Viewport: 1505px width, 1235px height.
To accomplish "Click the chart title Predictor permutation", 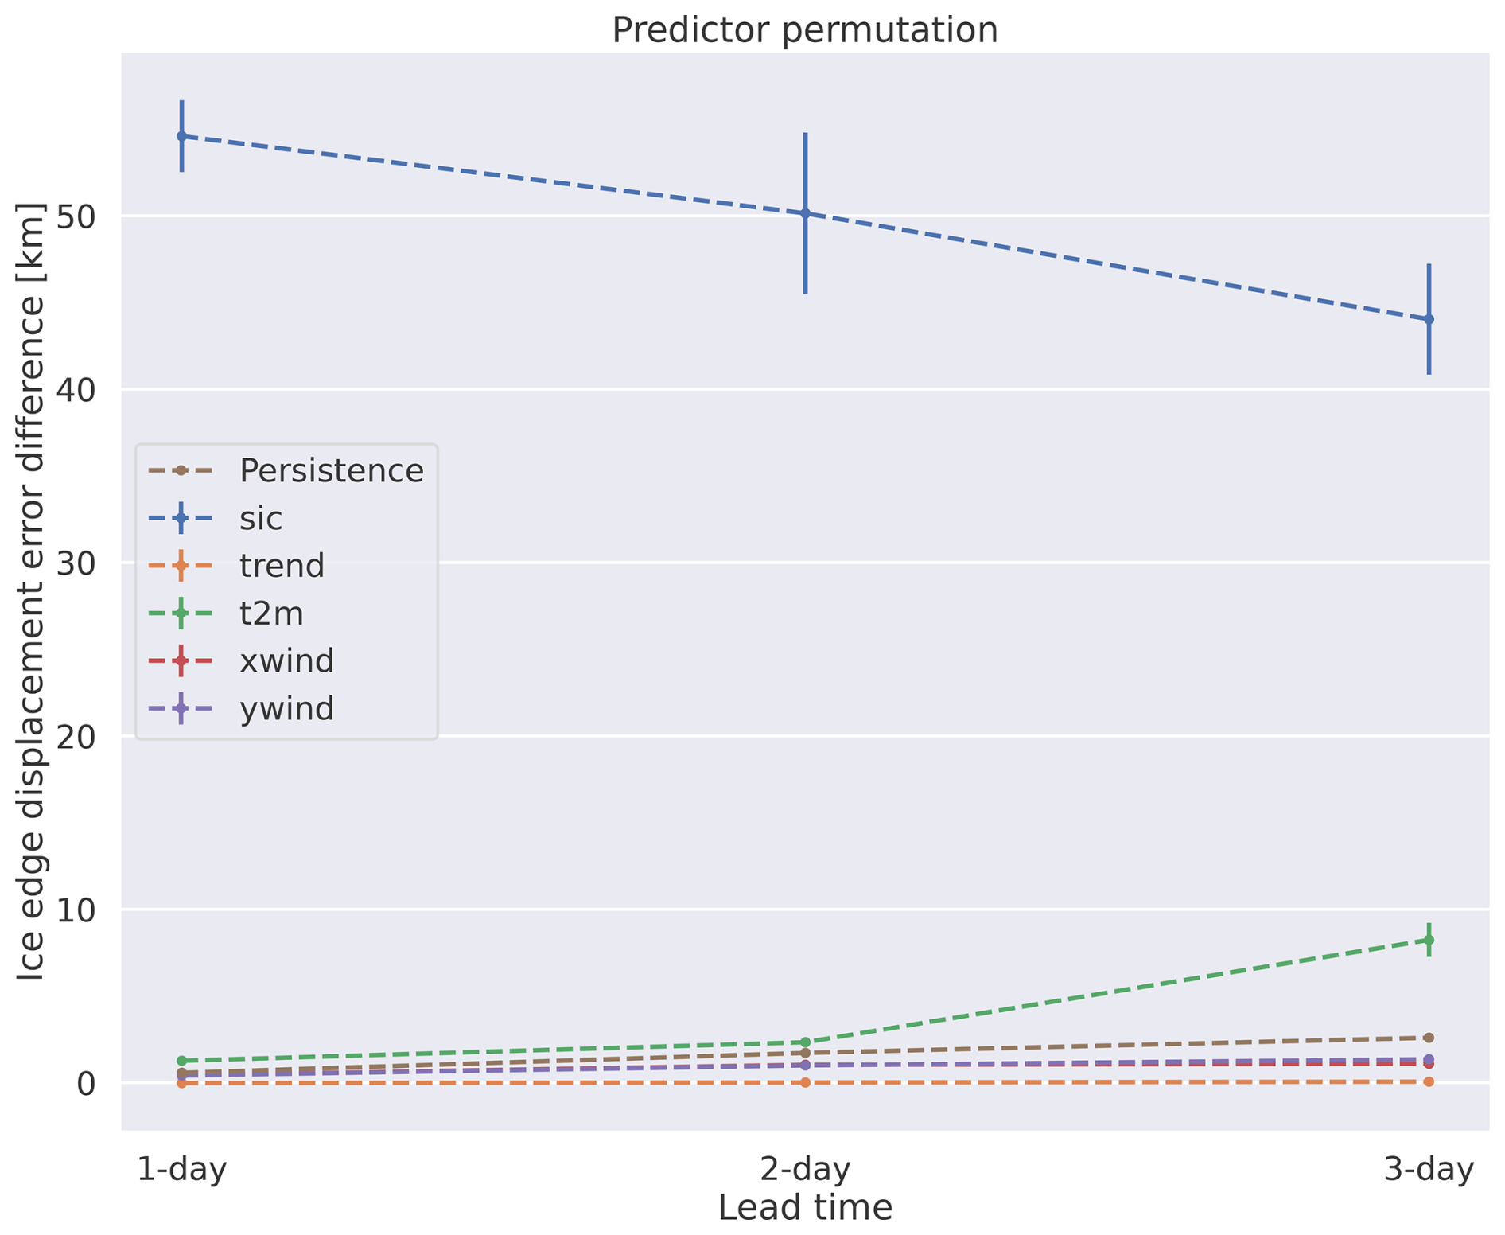I will [x=804, y=30].
